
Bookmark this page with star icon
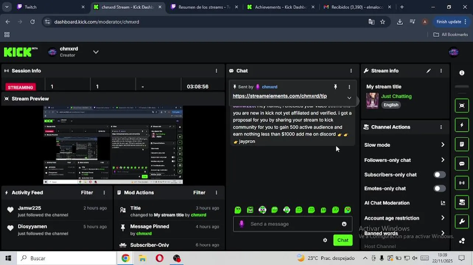tap(382, 22)
